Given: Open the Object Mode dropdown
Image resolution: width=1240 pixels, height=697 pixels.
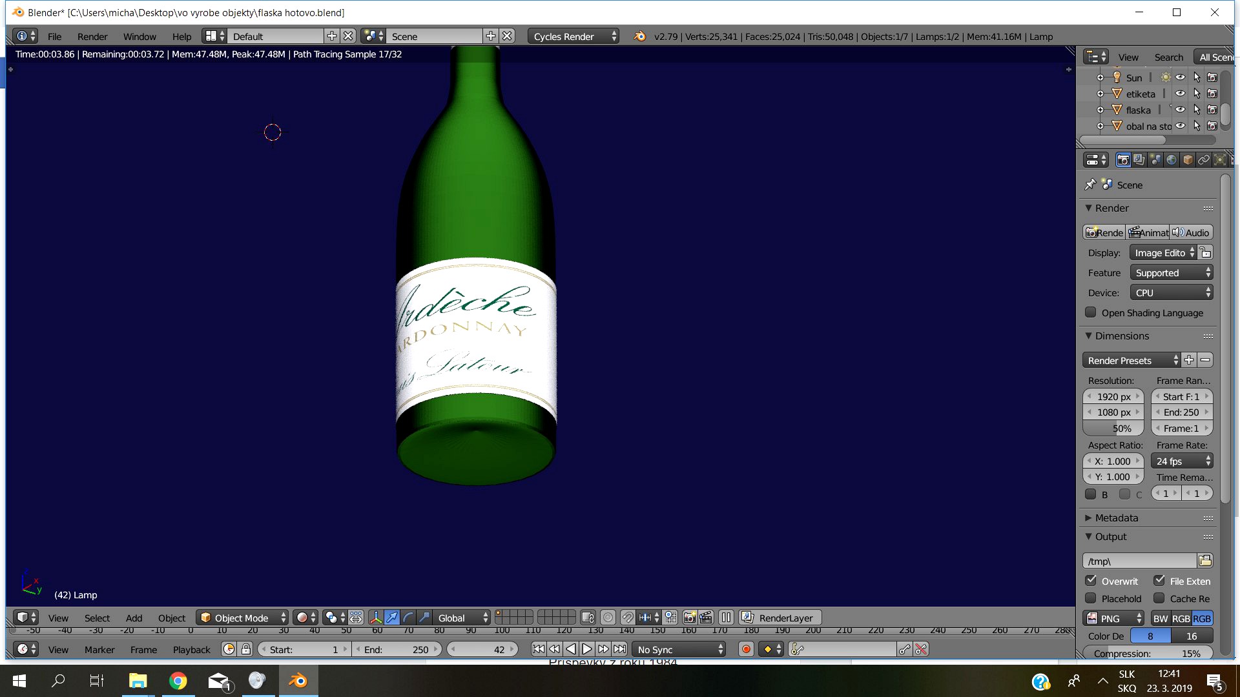Looking at the screenshot, I should (x=242, y=618).
